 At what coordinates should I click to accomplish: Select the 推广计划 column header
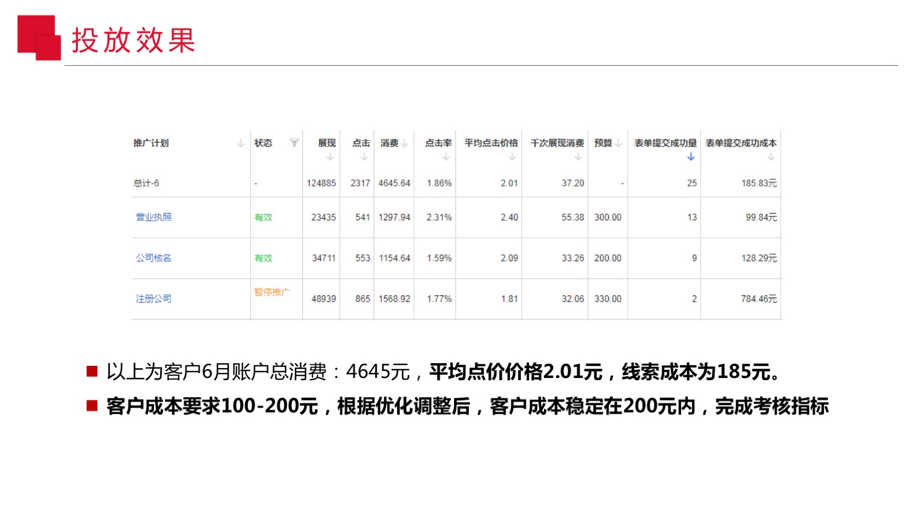[151, 143]
